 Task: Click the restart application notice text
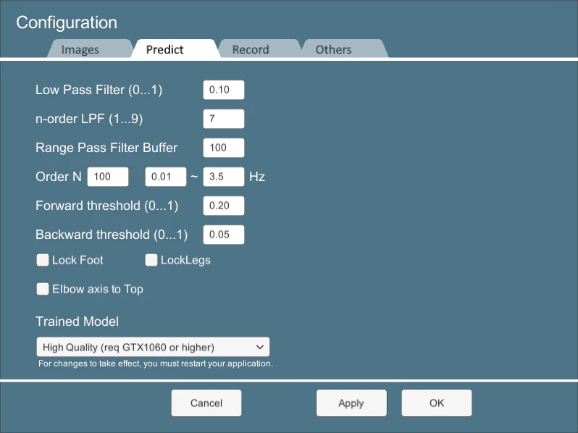pyautogui.click(x=156, y=363)
